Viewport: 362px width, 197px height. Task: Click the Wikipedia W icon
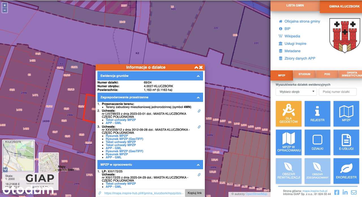(x=281, y=36)
